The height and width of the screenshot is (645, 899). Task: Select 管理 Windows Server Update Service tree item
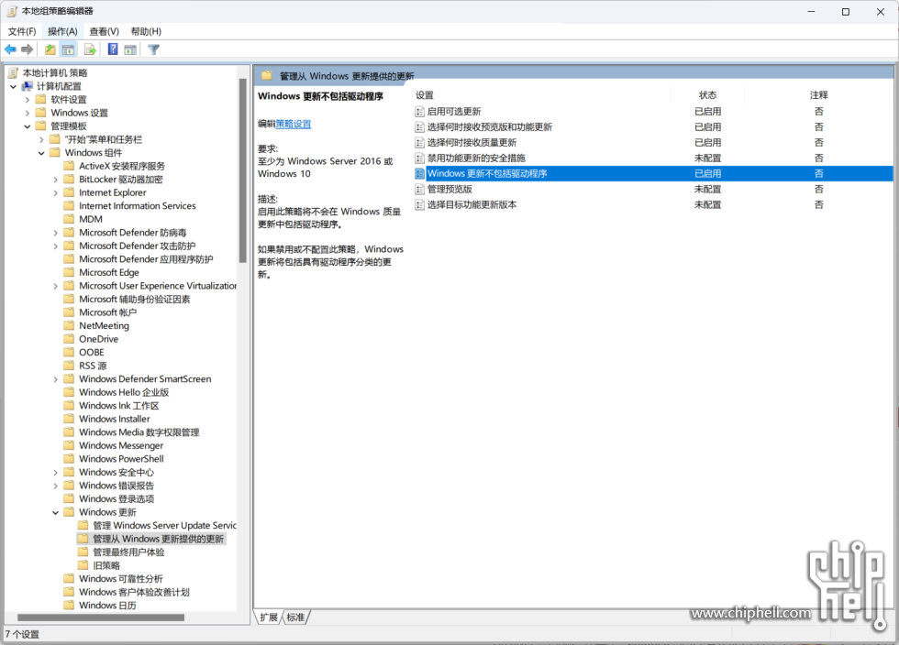tap(164, 526)
